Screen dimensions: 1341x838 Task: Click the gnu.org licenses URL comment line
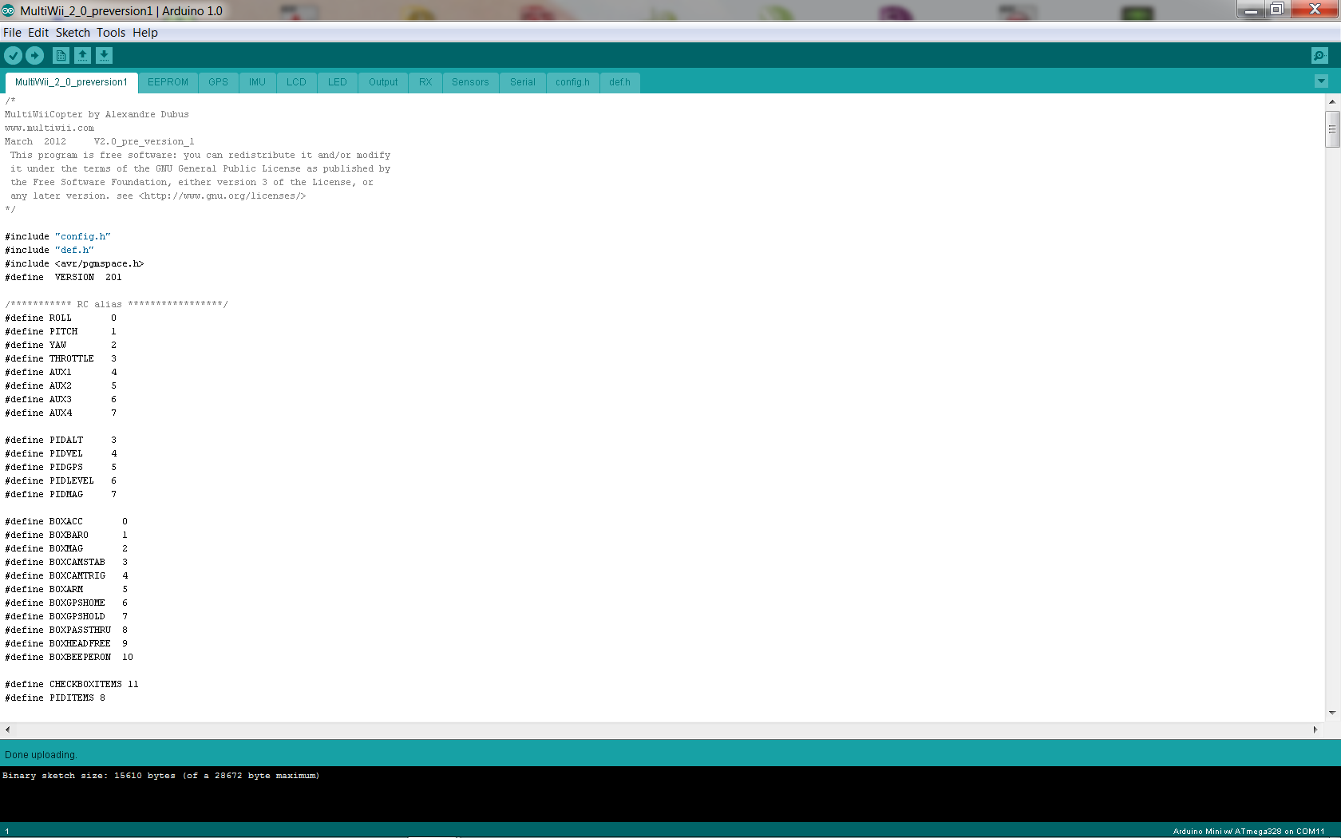tap(158, 196)
